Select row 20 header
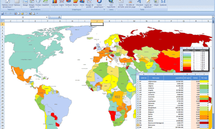215x129 pixels. [2, 82]
